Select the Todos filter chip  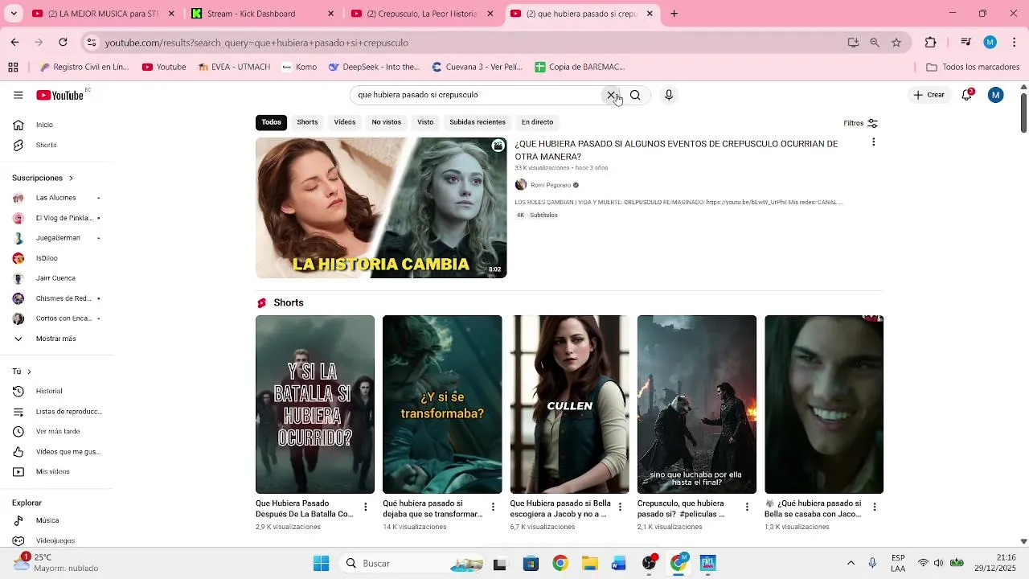coord(271,122)
